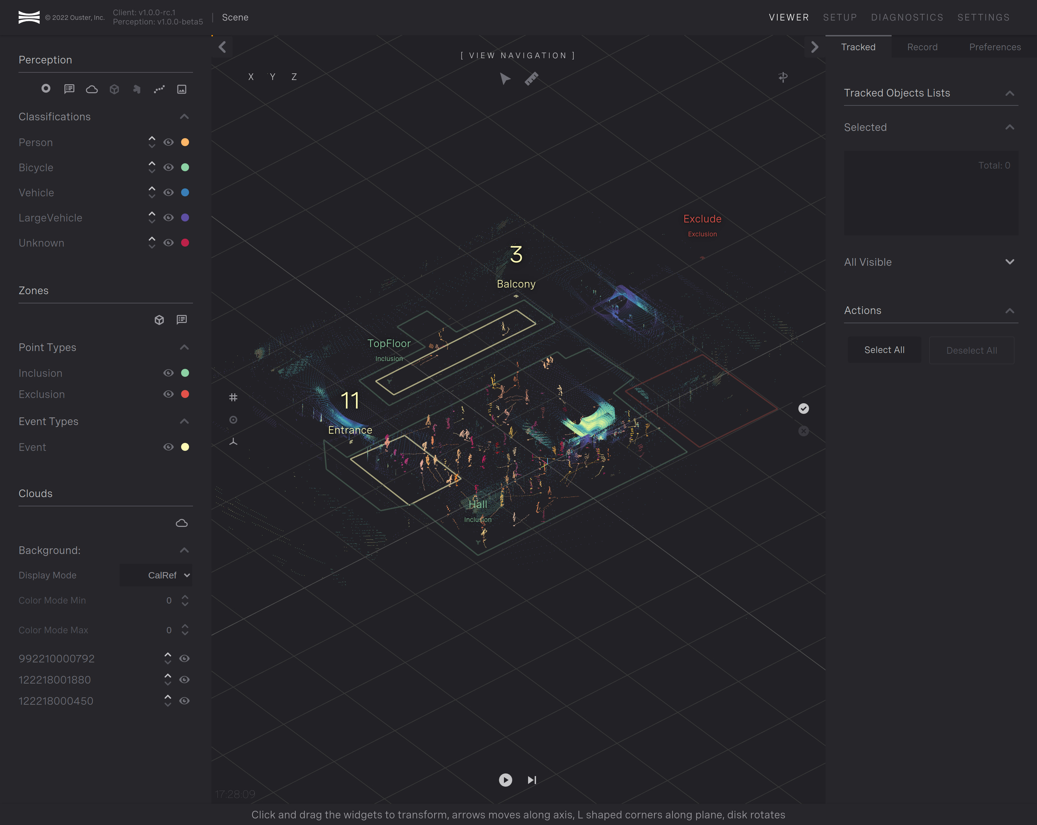Click the labels icon under Zones
Viewport: 1037px width, 825px height.
coord(182,320)
